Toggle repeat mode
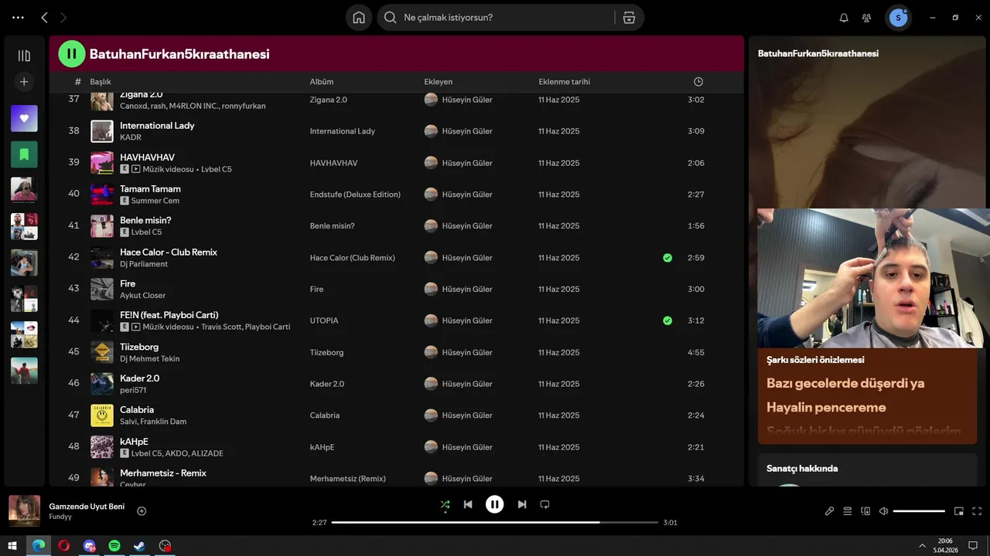The image size is (990, 556). point(544,504)
